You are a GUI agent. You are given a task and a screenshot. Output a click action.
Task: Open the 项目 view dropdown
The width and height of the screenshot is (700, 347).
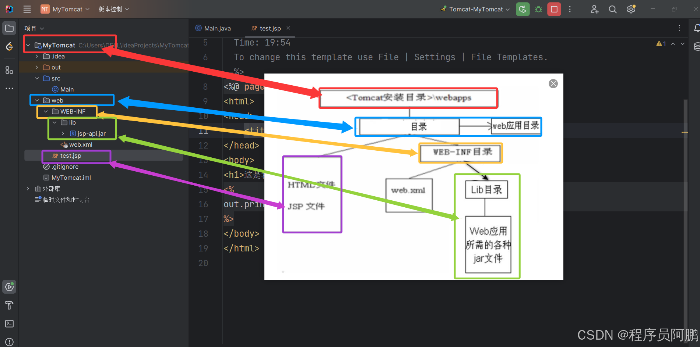34,28
